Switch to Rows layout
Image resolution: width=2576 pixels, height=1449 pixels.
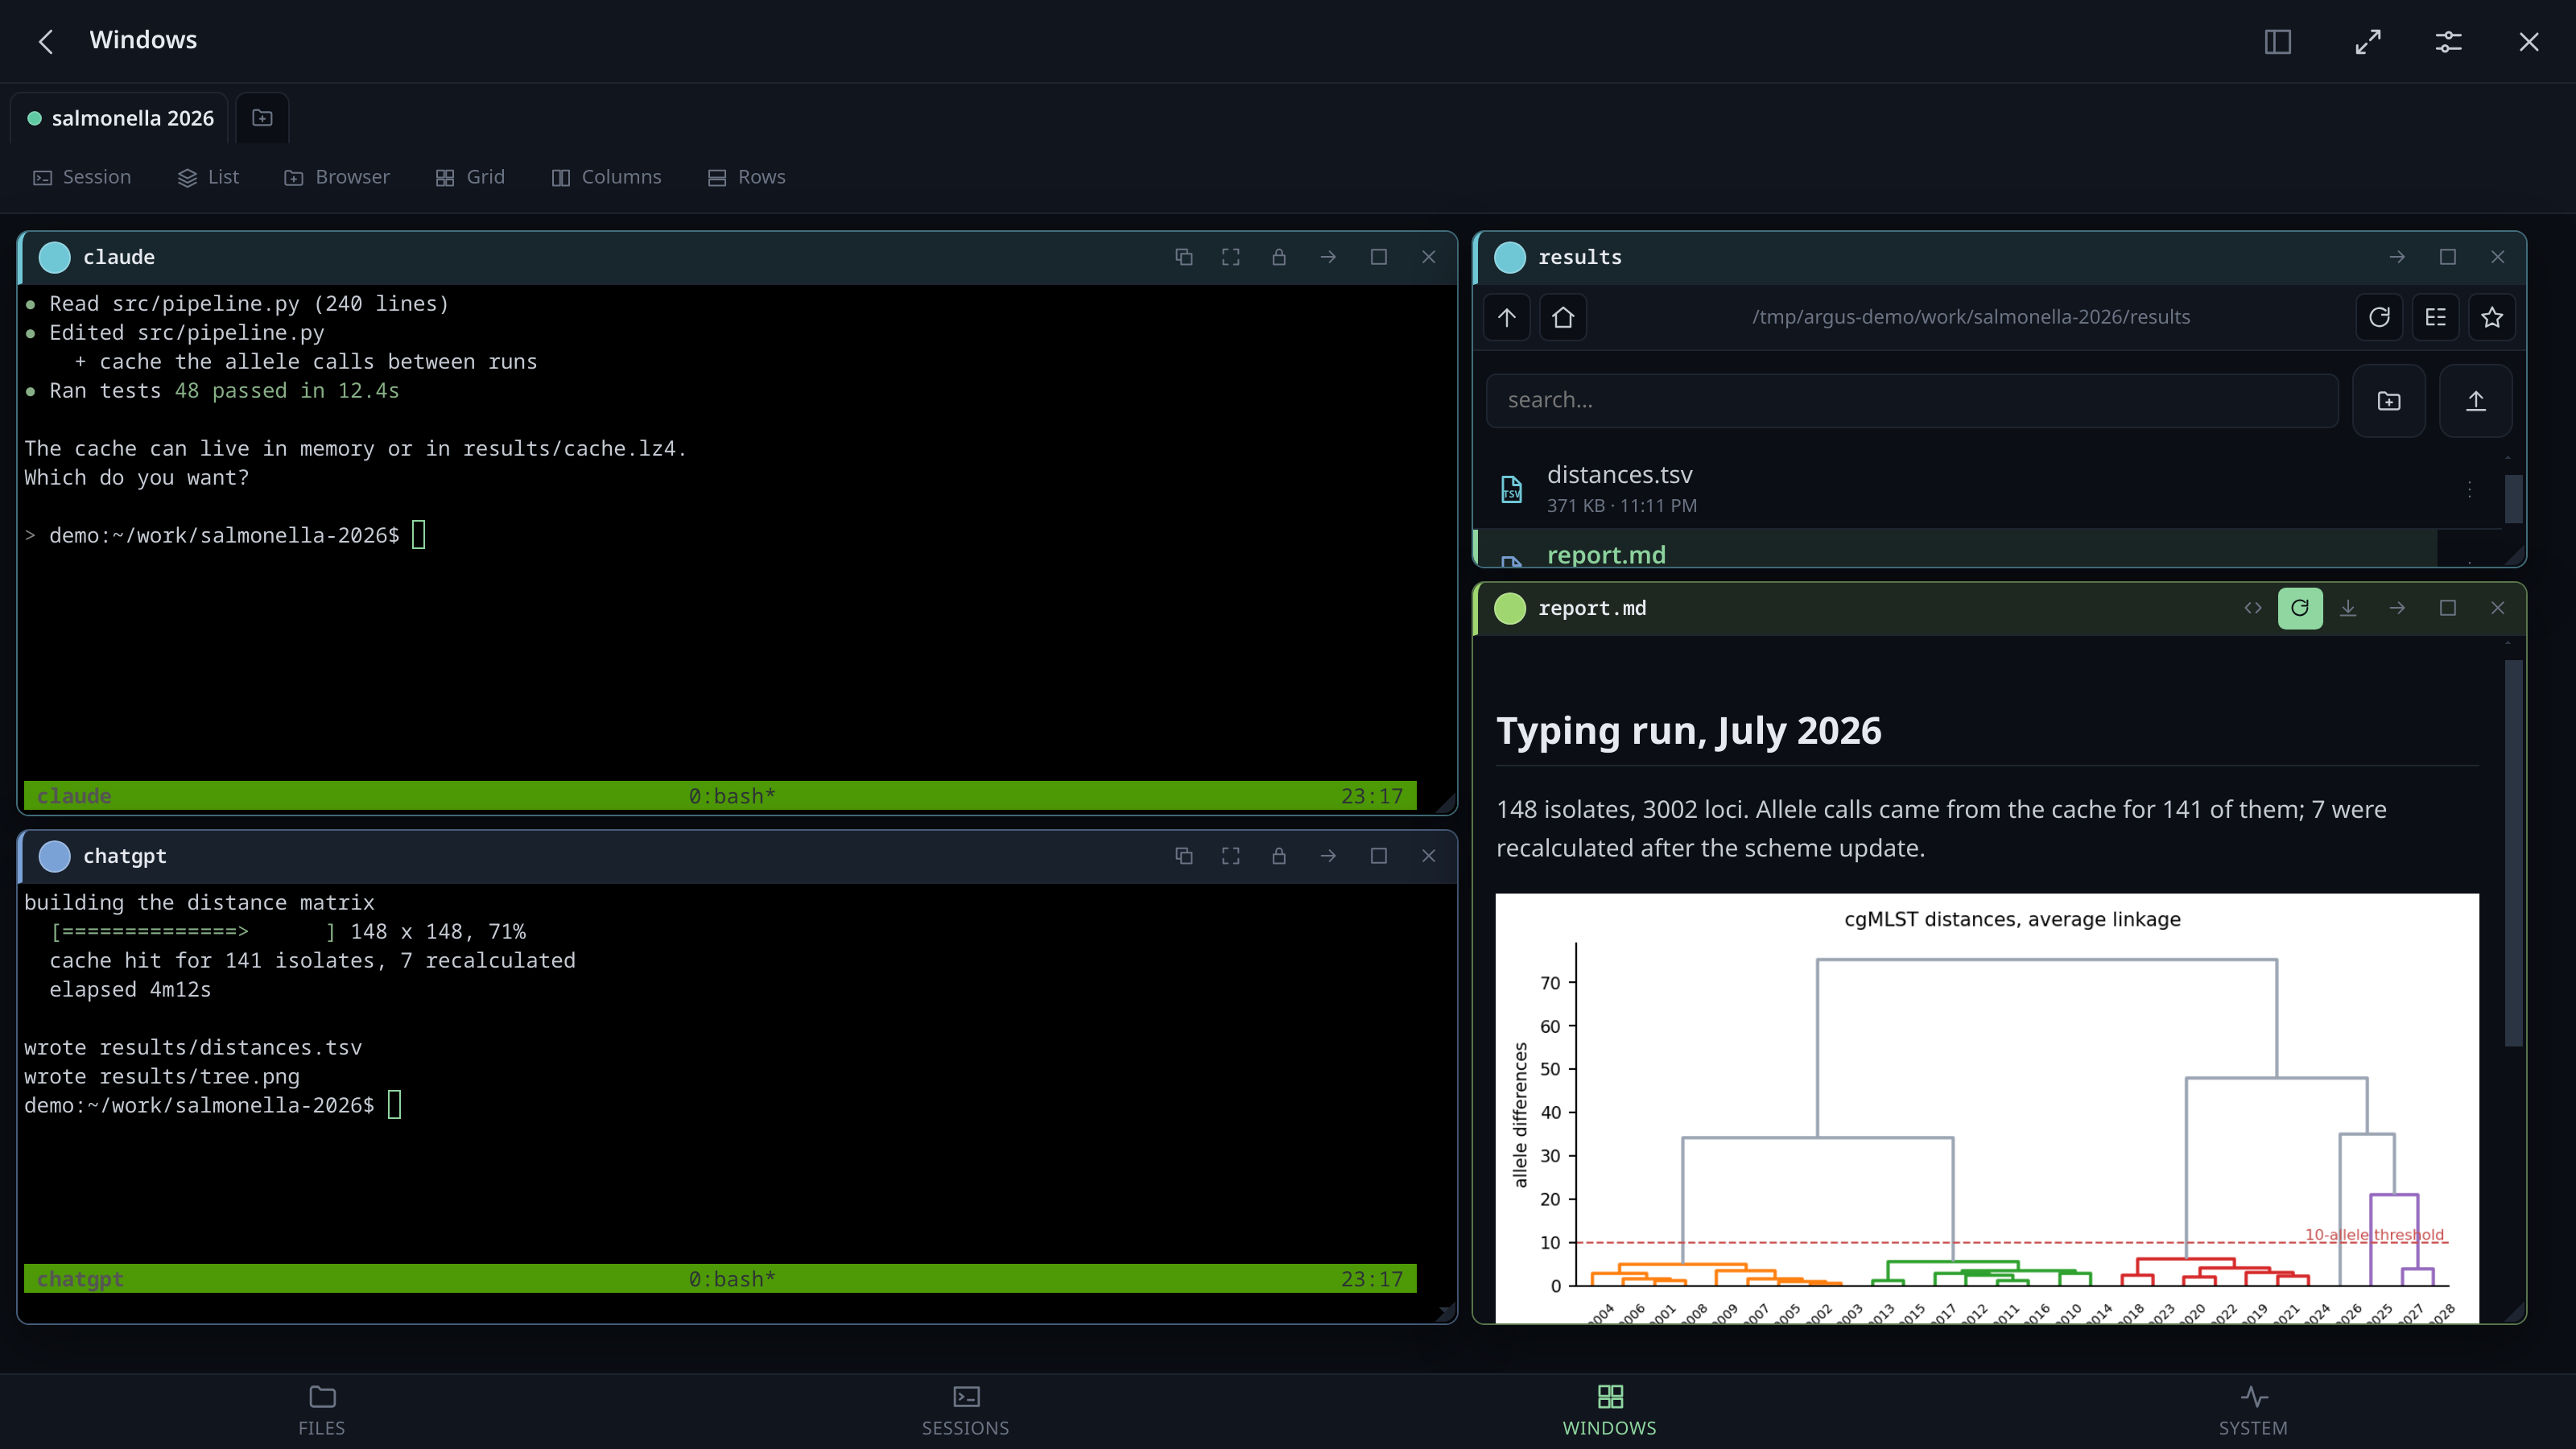747,177
